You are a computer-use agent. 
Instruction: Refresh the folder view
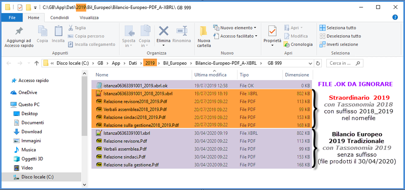pyautogui.click(x=318, y=63)
